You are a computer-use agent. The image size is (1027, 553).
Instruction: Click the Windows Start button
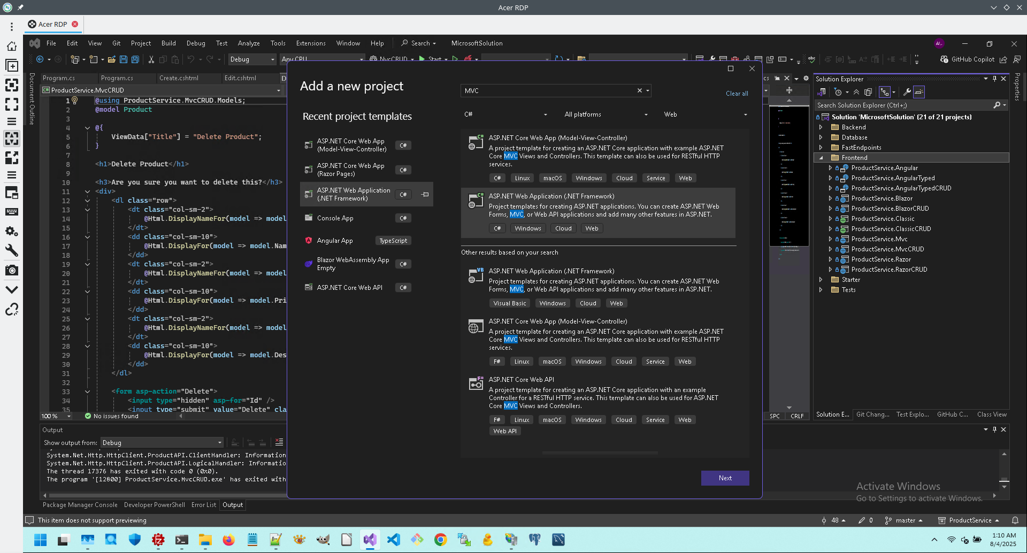pyautogui.click(x=40, y=540)
